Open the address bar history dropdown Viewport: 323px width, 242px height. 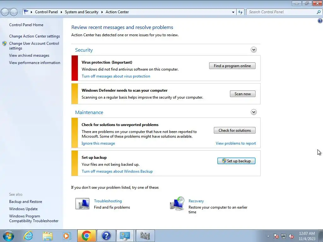(233, 12)
